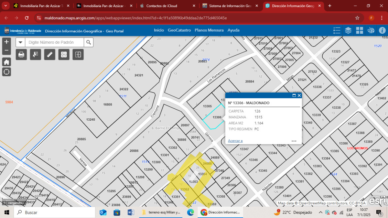
Task: Open the GeoCatastro menu
Action: [x=179, y=30]
